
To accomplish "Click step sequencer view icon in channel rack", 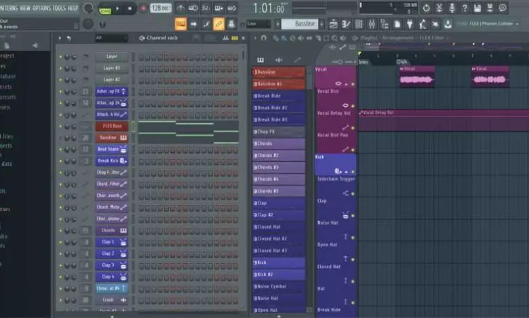I will coord(234,38).
